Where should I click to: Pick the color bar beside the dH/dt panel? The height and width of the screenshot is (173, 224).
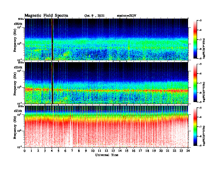[x=195, y=40]
